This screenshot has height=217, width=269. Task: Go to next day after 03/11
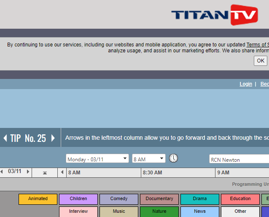(28, 171)
